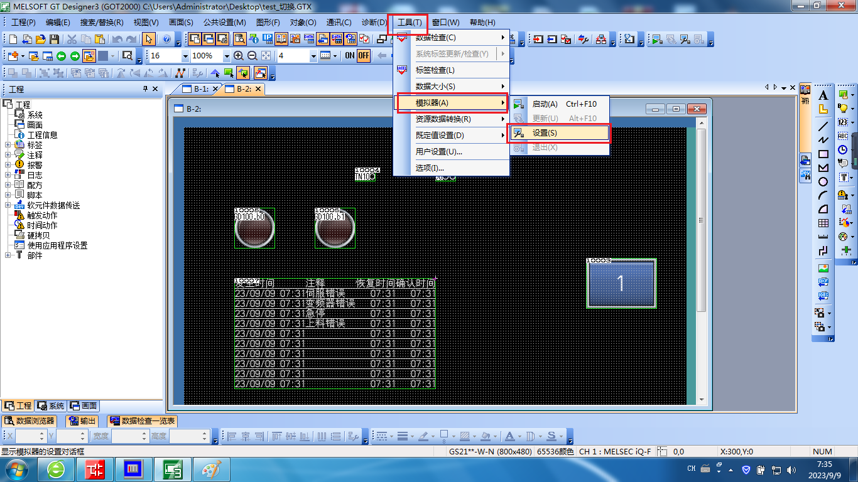Screen dimensions: 858x482
Task: Expand the 报警 tree node
Action: (8, 165)
